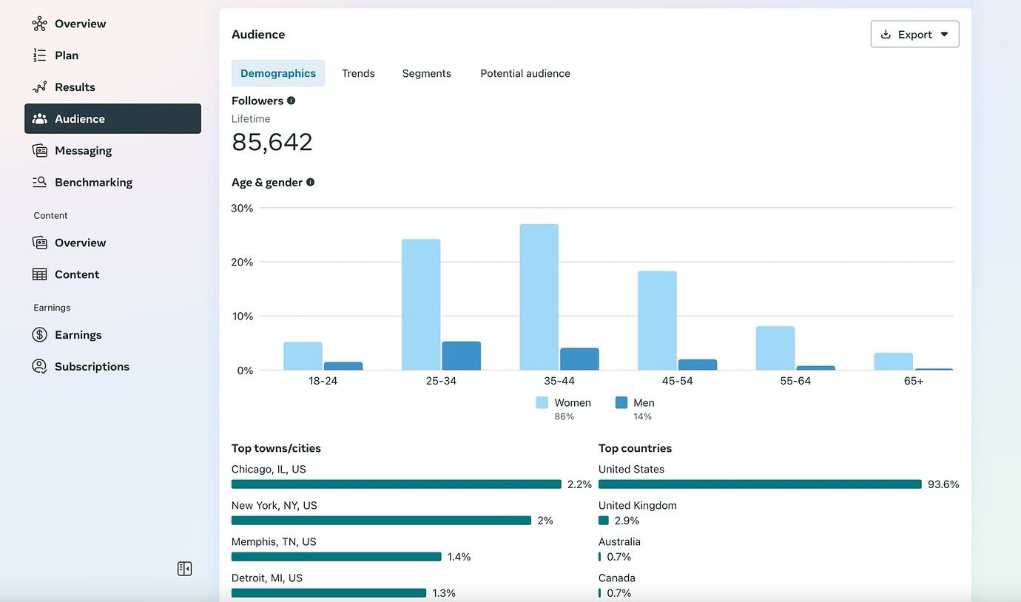Viewport: 1021px width, 602px height.
Task: Open the Export dropdown menu
Action: (914, 34)
